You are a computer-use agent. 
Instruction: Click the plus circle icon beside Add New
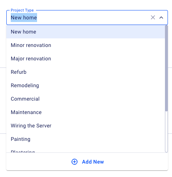pos(75,162)
